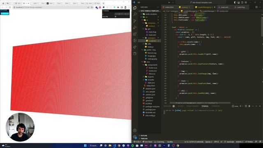Click UTF-8 encoding in status bar
This screenshot has height=148, width=263.
point(216,142)
